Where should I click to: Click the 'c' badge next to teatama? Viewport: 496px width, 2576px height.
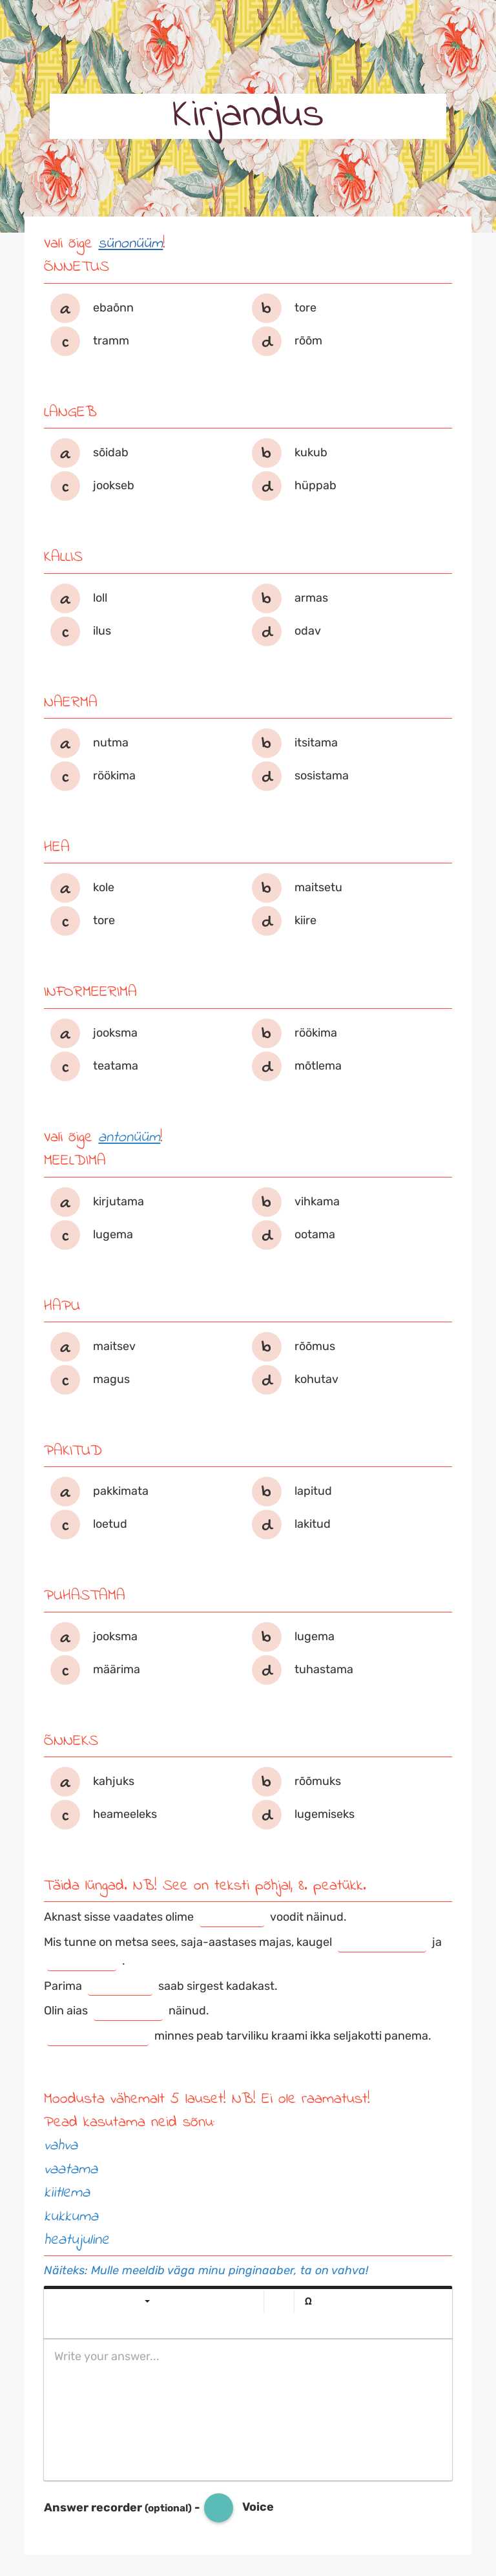[65, 1066]
